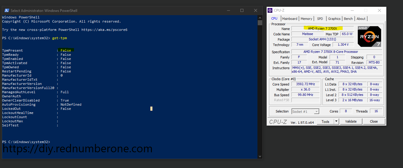Open the Graphics tab

[334, 19]
